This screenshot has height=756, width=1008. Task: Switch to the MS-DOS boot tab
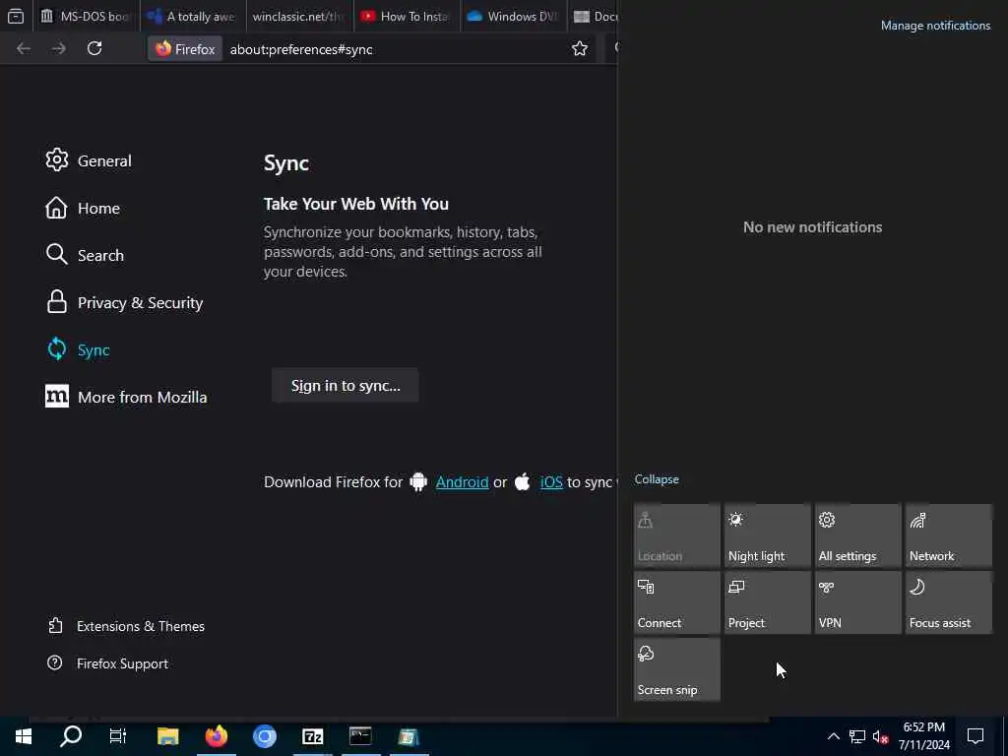[87, 16]
